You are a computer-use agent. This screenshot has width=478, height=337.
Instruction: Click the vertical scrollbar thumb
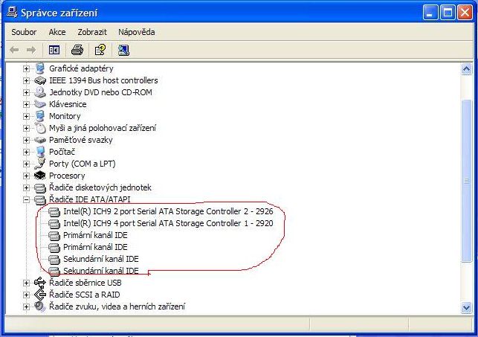(466, 181)
